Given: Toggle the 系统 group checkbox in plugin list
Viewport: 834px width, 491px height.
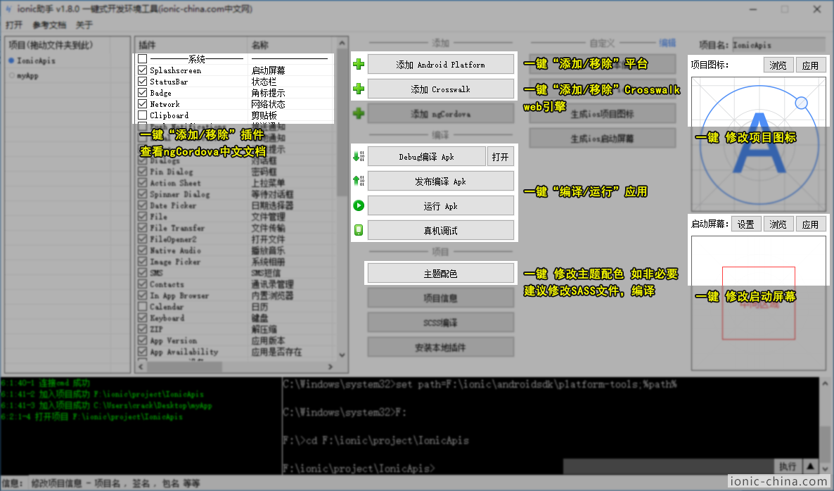Looking at the screenshot, I should 142,58.
